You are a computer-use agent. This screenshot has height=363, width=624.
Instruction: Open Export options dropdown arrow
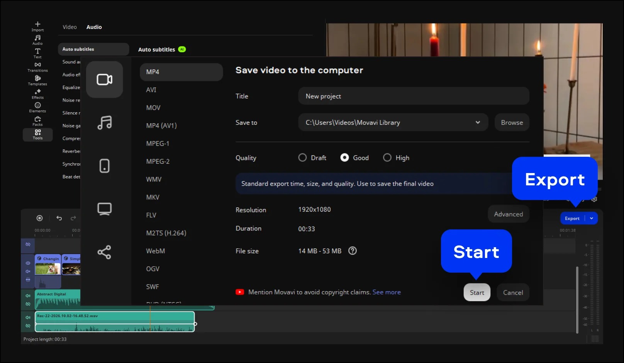[x=592, y=218]
